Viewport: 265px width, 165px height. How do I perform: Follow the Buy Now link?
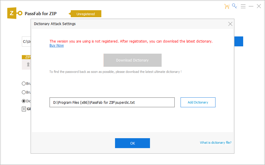click(x=56, y=45)
